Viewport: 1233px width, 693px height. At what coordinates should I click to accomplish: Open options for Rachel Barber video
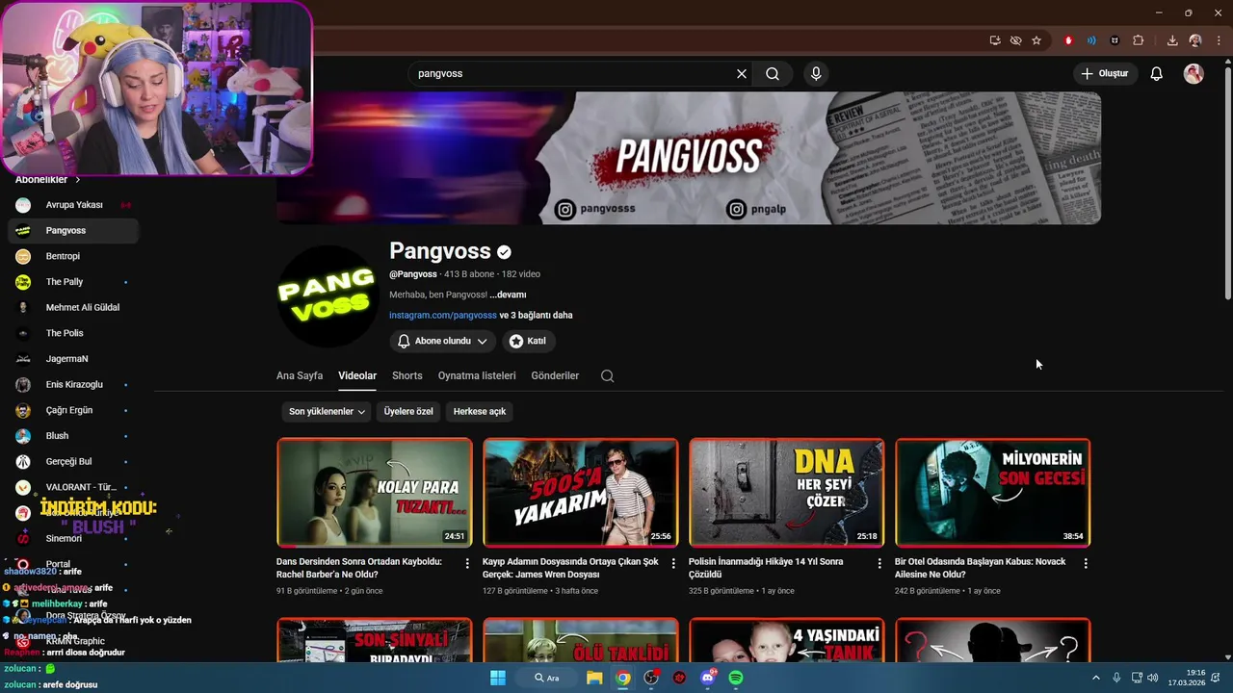pyautogui.click(x=467, y=563)
